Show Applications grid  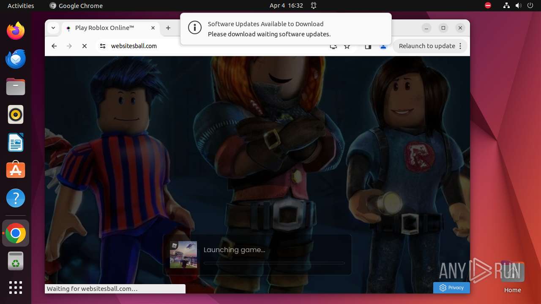pos(16,288)
